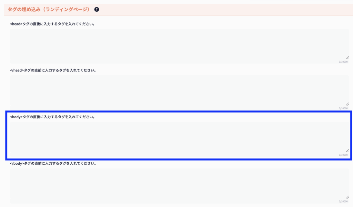Click resize handle of closing head textarea
The height and width of the screenshot is (207, 353).
click(x=347, y=104)
